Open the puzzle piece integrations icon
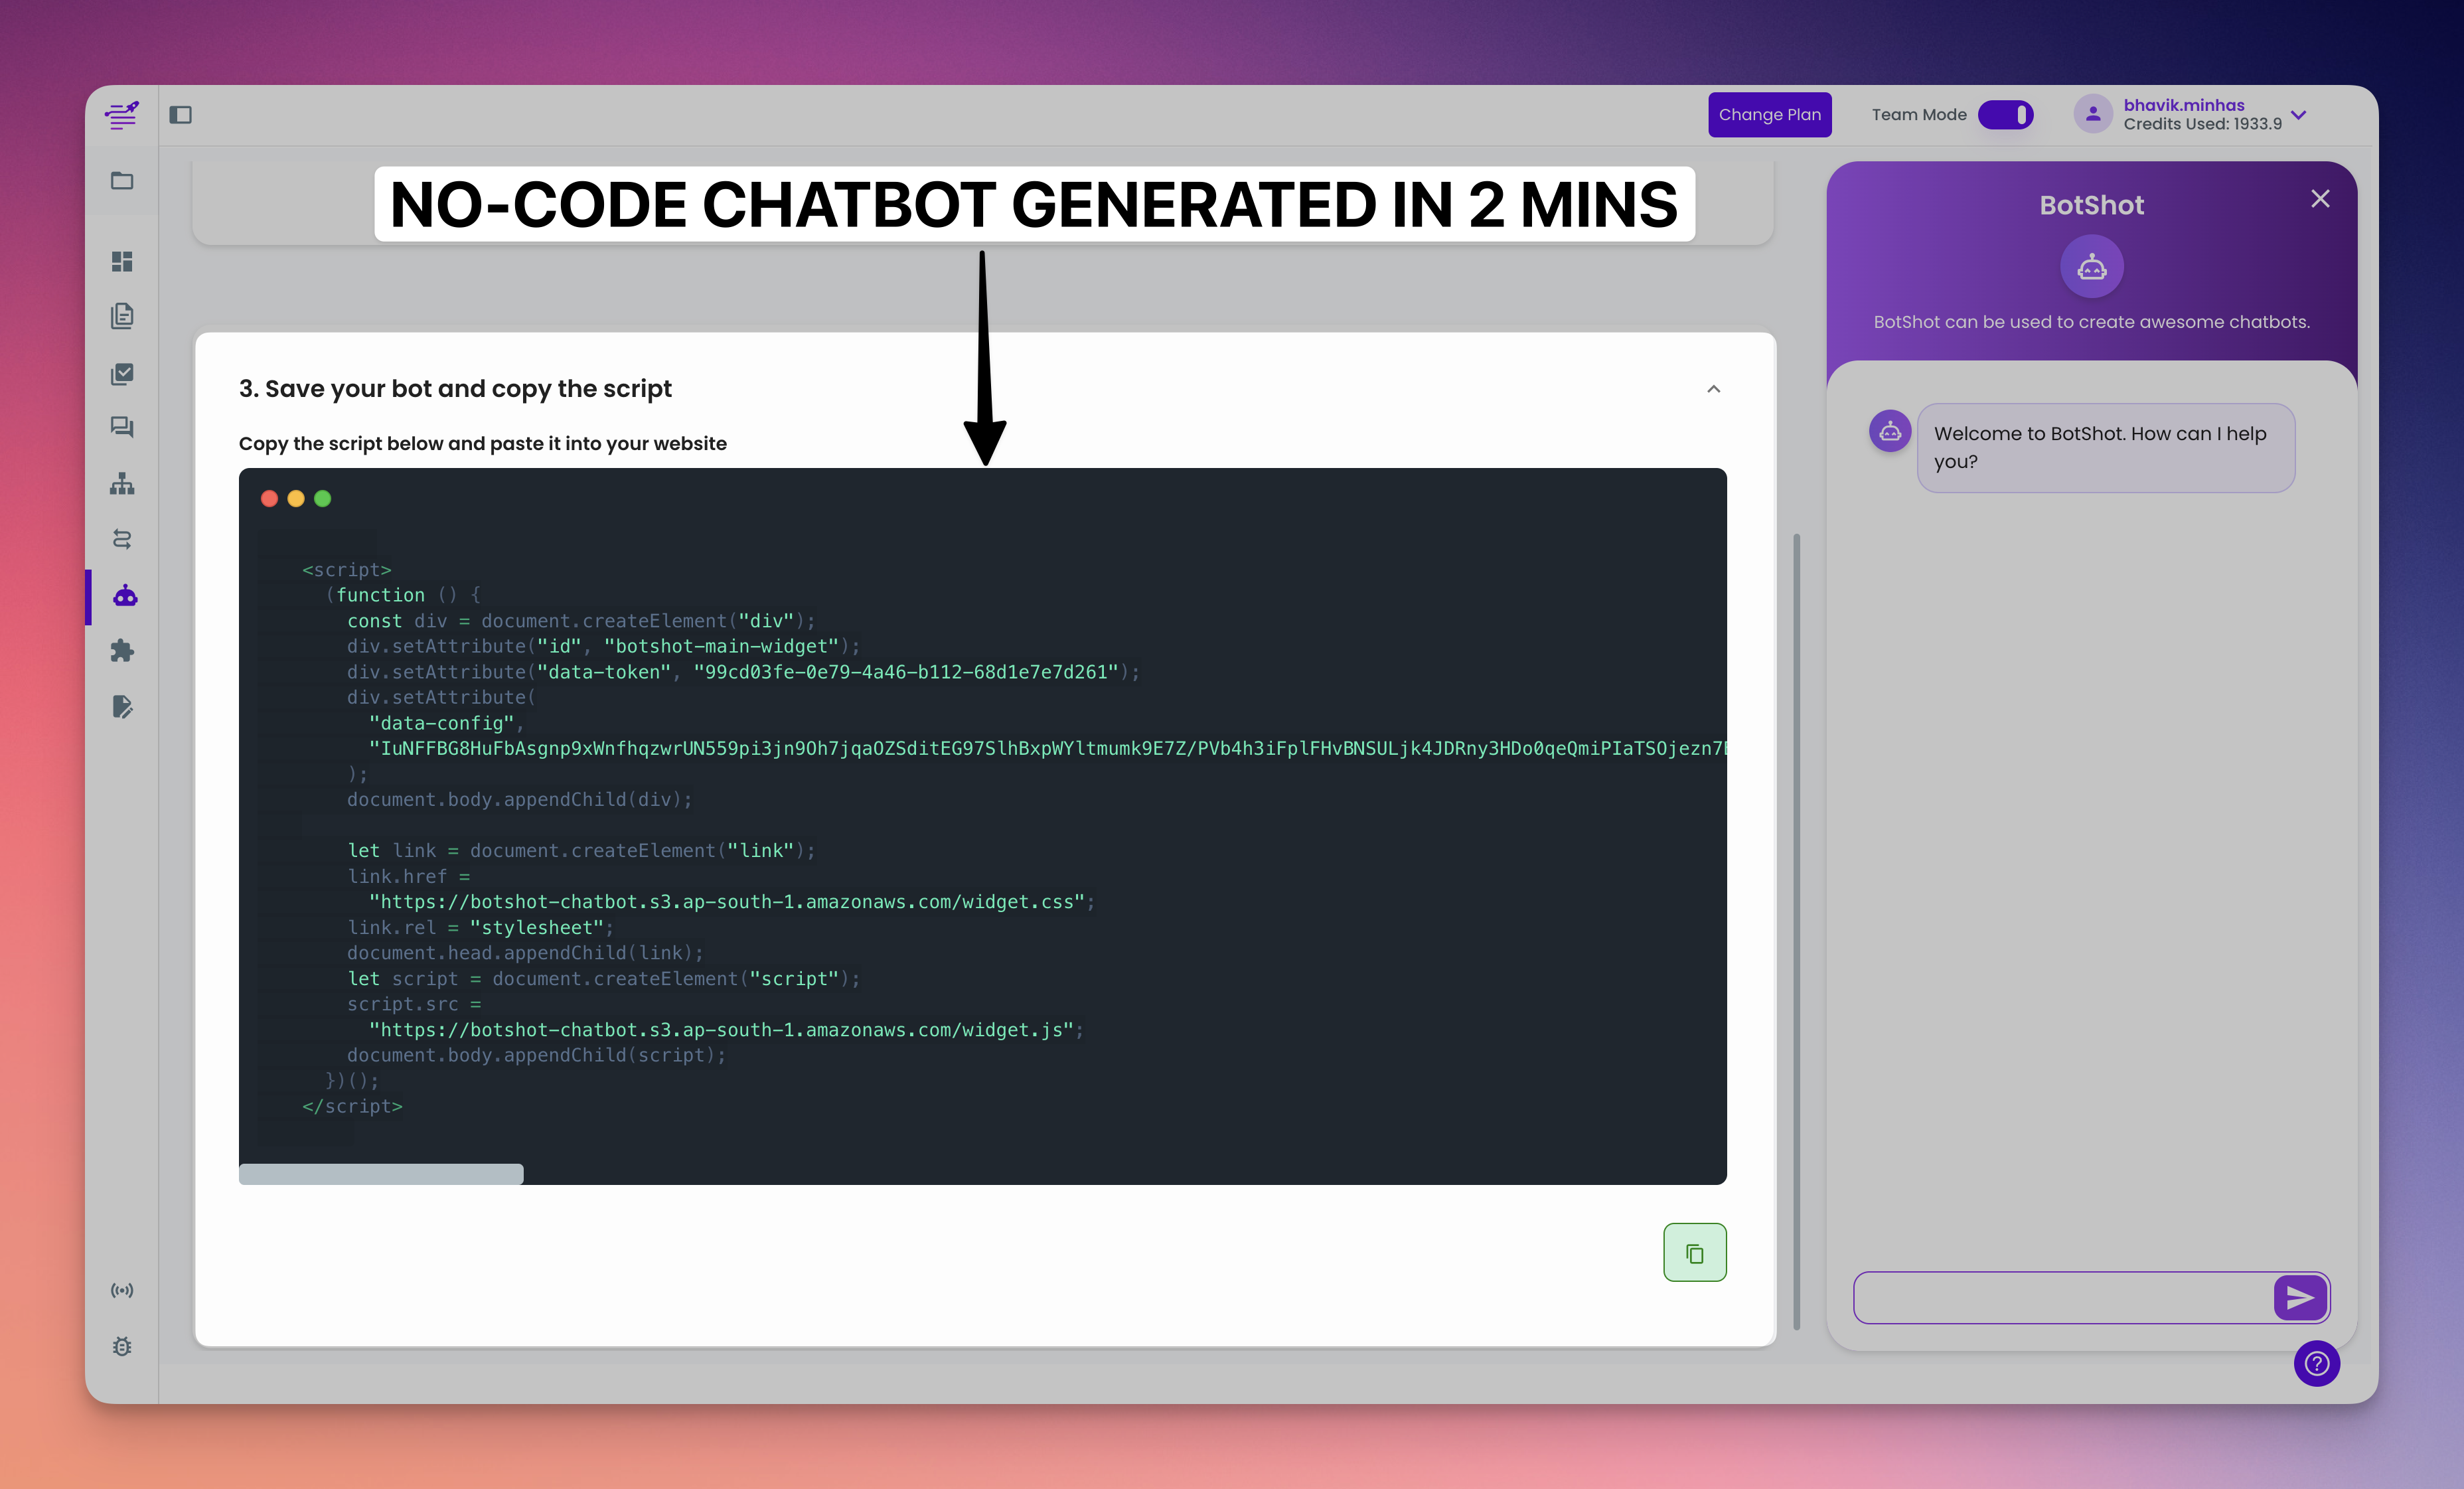The width and height of the screenshot is (2464, 1489). pos(122,651)
